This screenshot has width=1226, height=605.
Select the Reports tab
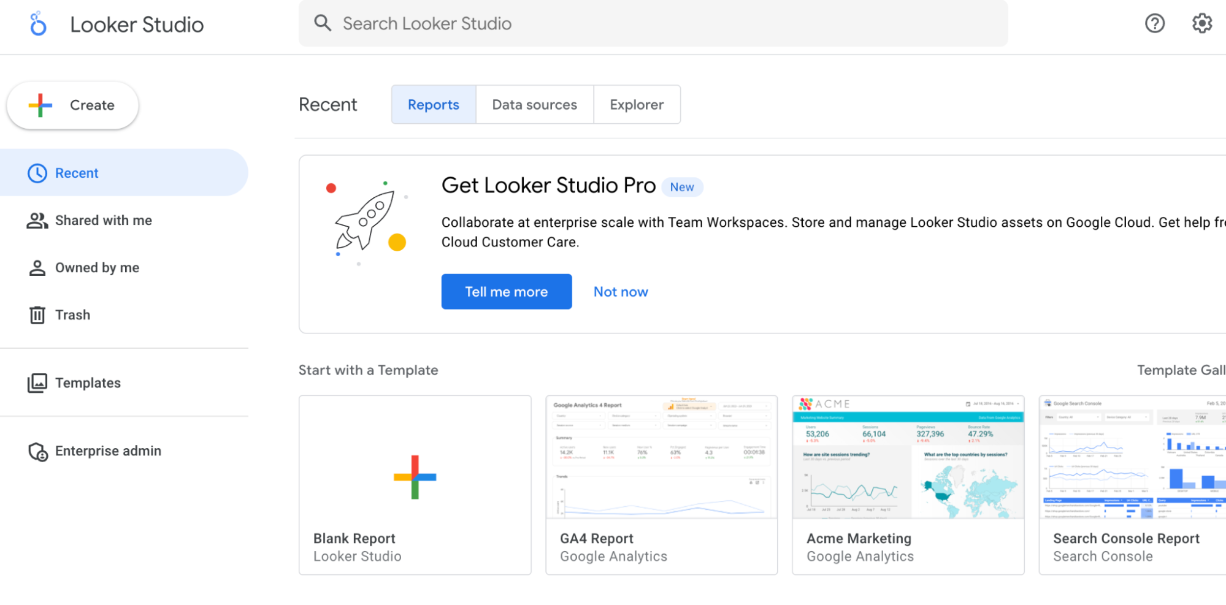(433, 104)
